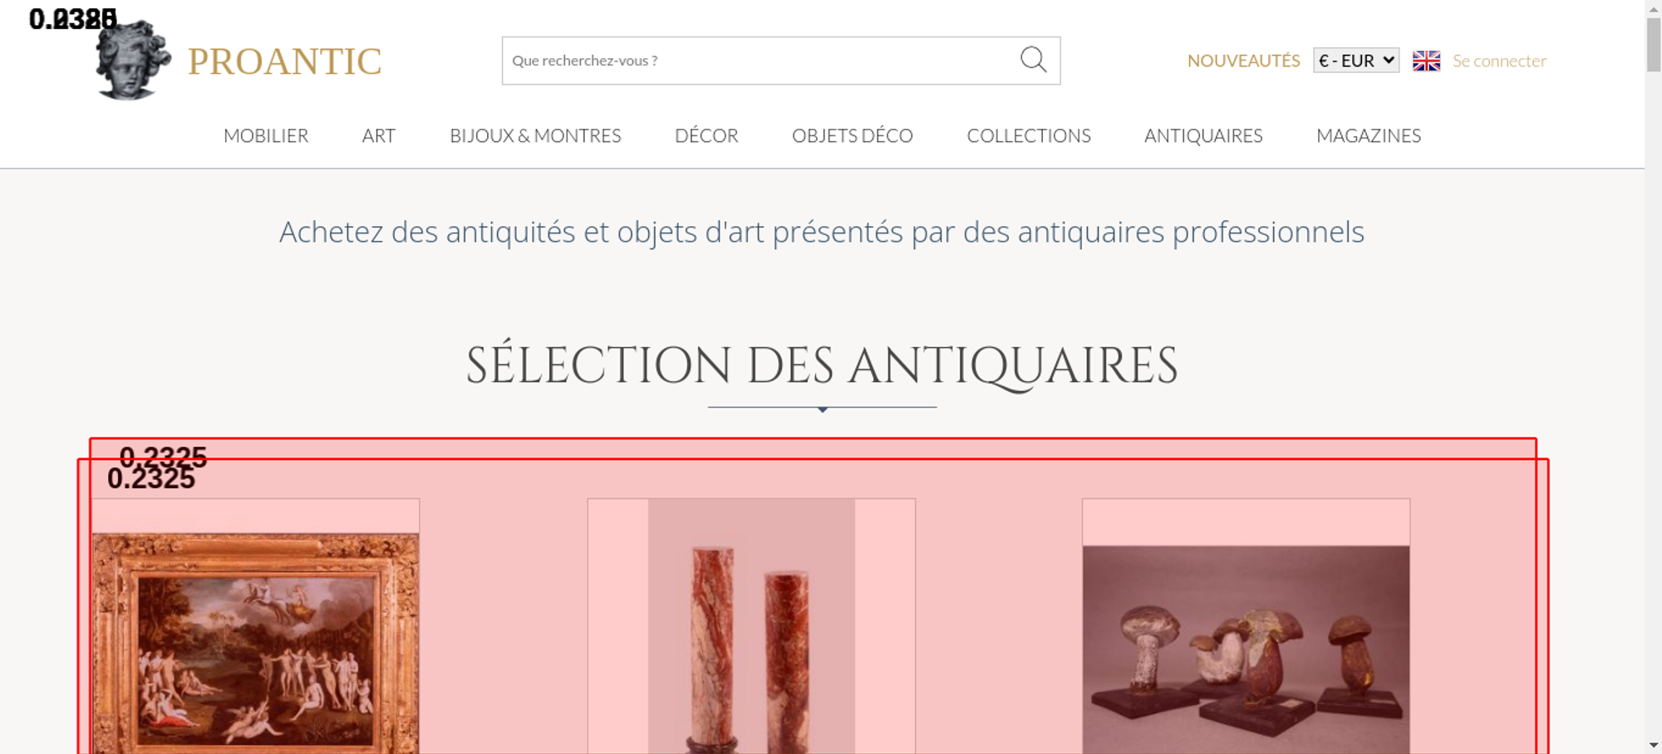Open the EUR currency dropdown
Screen dimensions: 1662x754
(x=1356, y=61)
